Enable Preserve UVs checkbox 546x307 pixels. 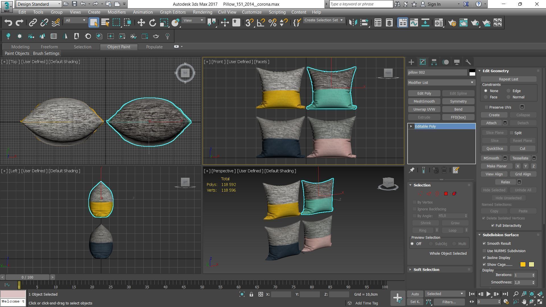point(487,107)
